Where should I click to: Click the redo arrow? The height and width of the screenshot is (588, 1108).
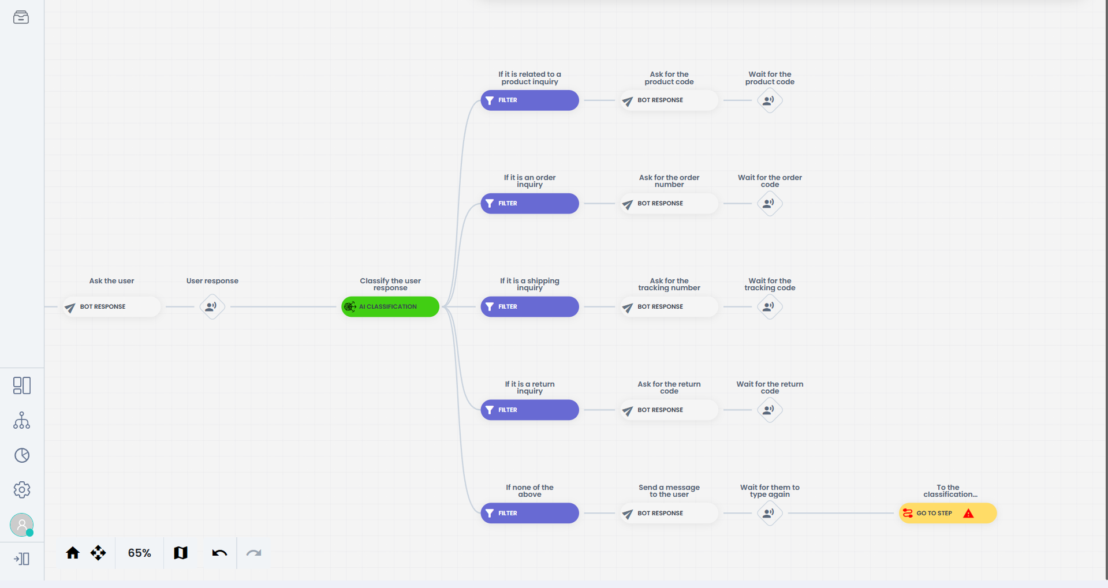point(254,553)
